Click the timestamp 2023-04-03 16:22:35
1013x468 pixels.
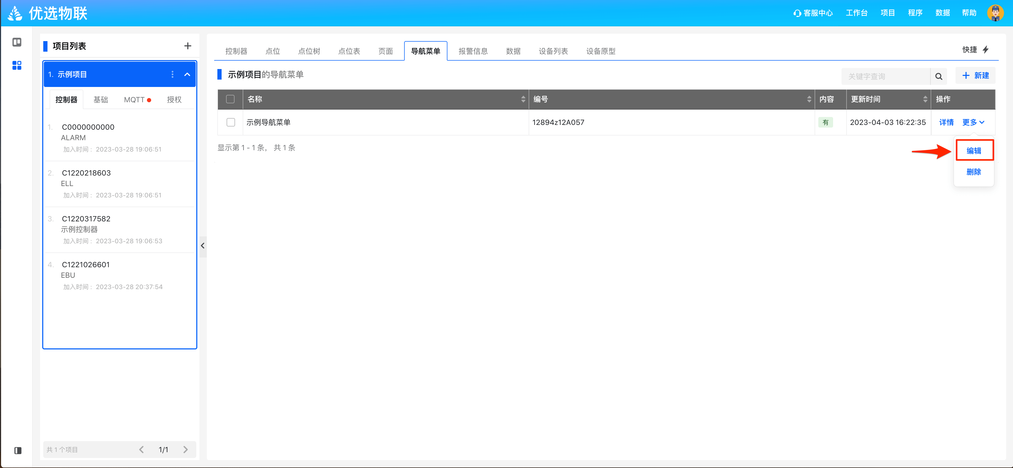(887, 122)
